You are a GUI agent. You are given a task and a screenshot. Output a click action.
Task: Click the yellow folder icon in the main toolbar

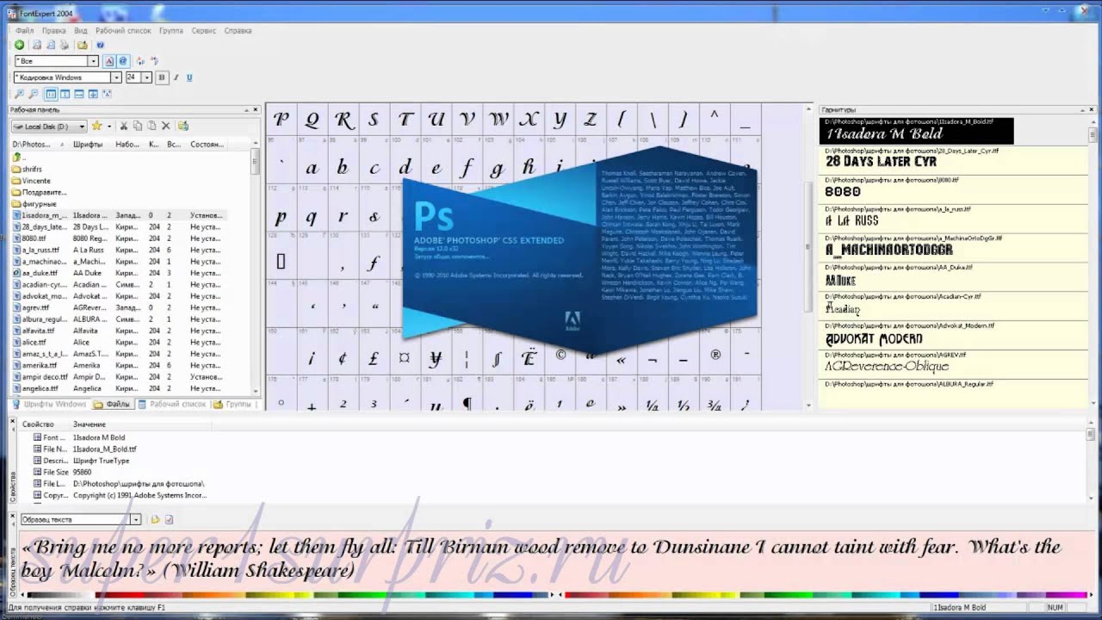pyautogui.click(x=82, y=45)
